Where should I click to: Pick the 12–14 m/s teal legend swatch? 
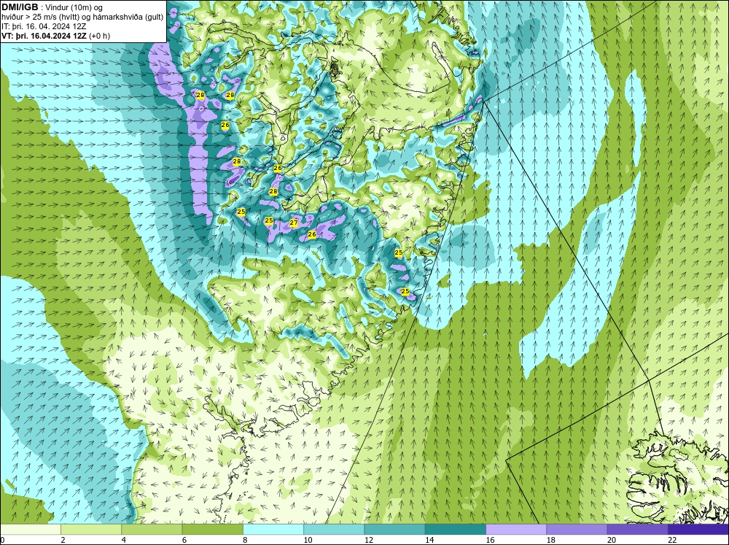tap(394, 529)
